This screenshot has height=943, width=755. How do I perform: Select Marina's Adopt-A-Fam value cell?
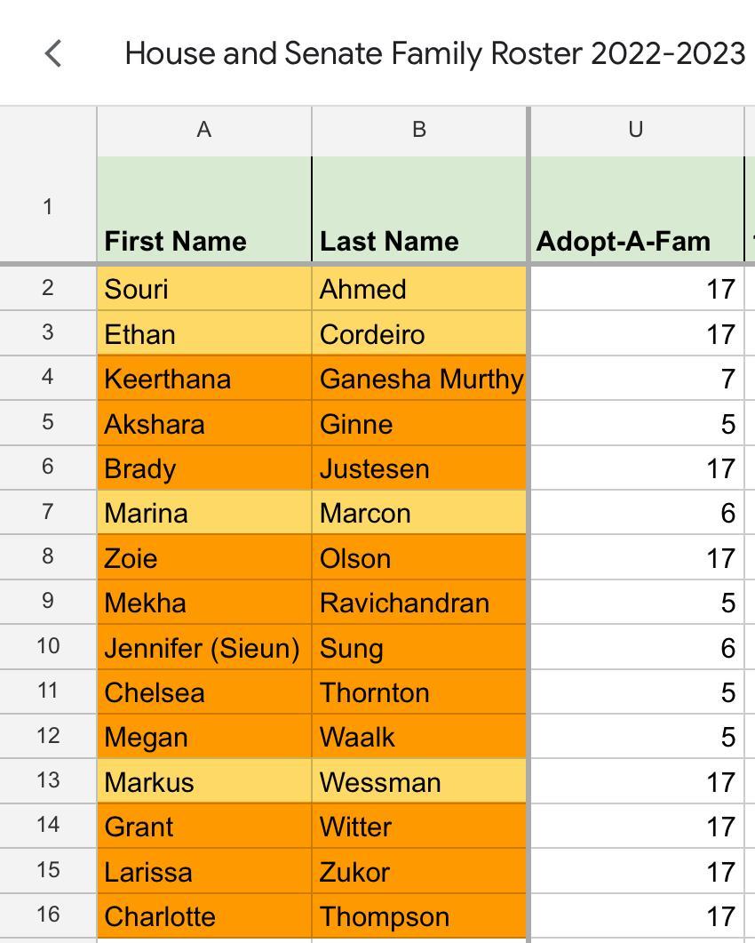[x=635, y=513]
